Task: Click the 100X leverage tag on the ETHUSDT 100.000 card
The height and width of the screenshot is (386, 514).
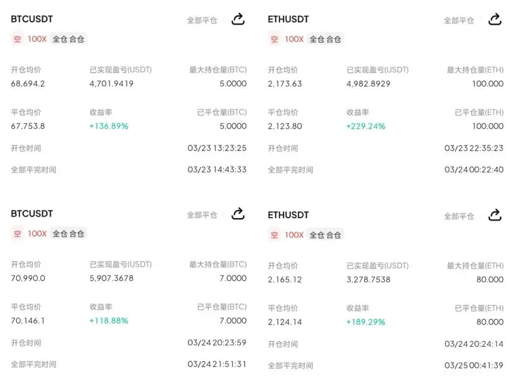Action: pyautogui.click(x=294, y=39)
